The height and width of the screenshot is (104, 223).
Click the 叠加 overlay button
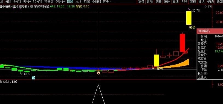(150, 2)
